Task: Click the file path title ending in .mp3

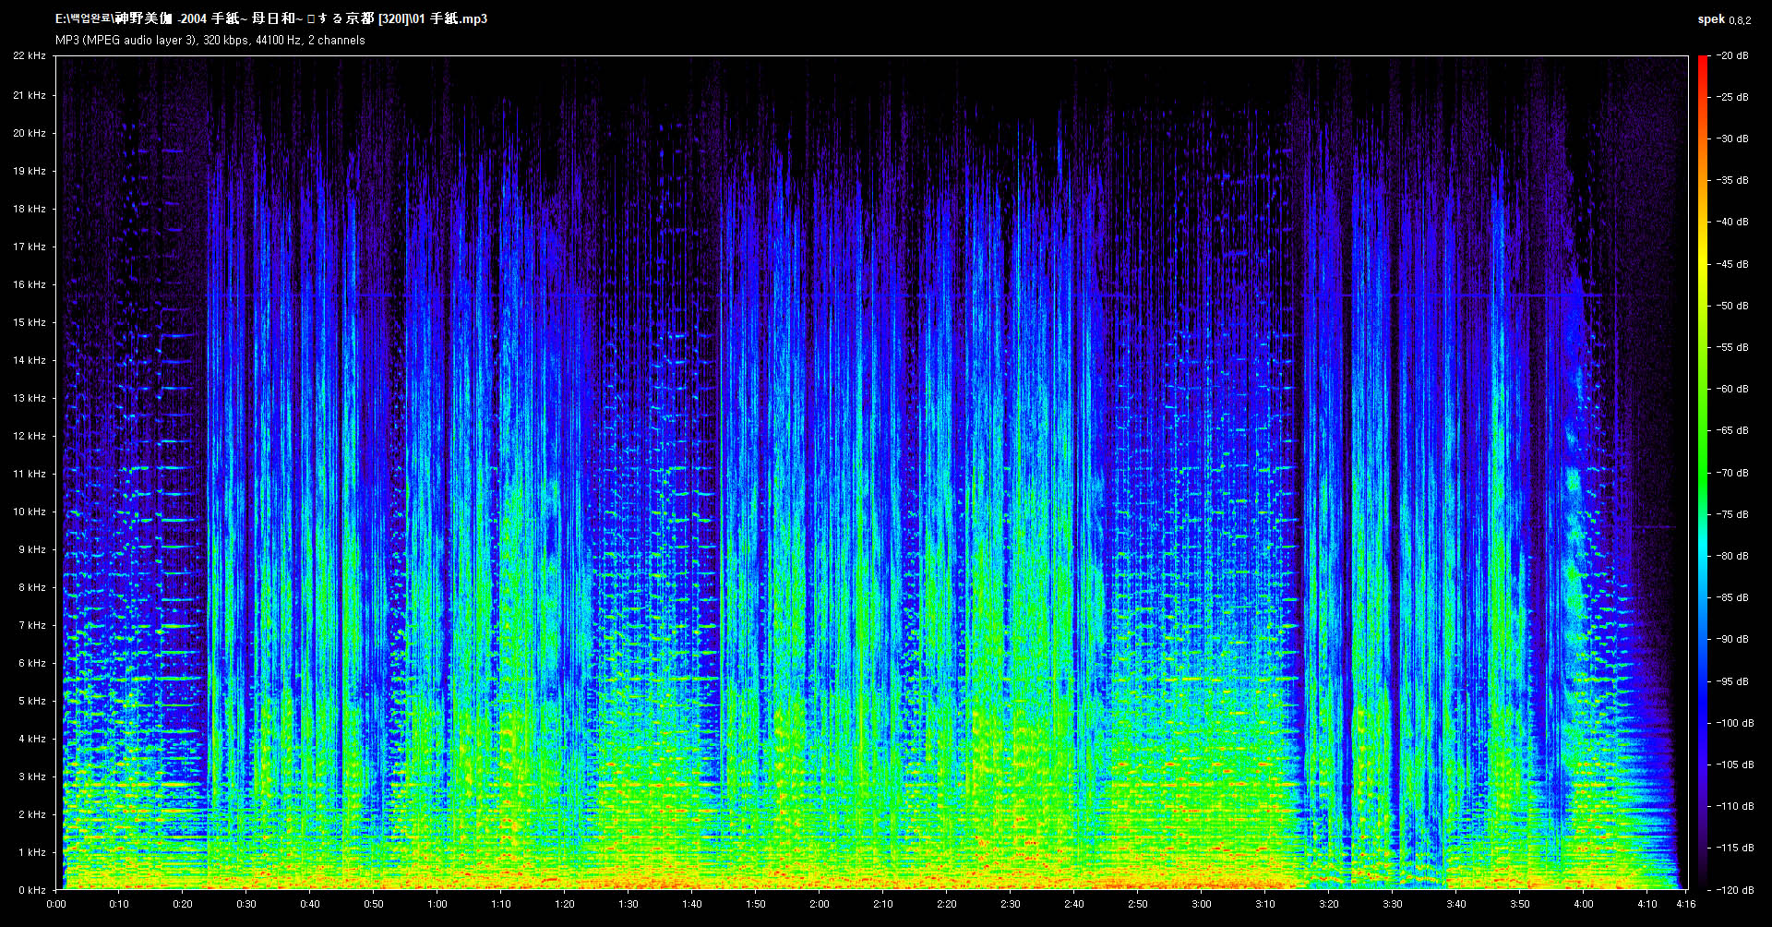Action: [x=271, y=18]
